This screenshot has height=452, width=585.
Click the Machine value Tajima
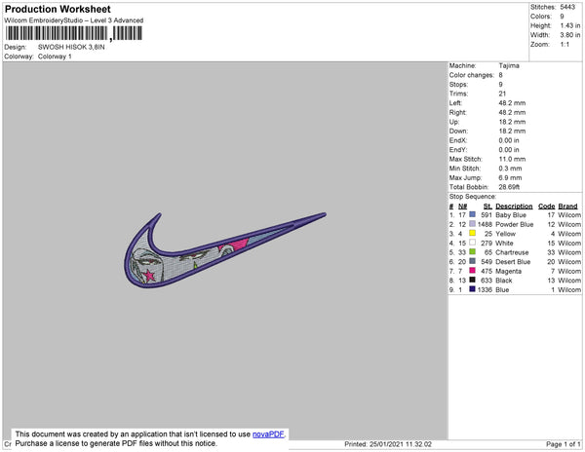[509, 65]
